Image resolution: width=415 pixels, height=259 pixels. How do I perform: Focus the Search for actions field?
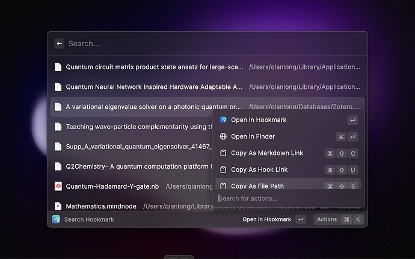[x=289, y=198]
